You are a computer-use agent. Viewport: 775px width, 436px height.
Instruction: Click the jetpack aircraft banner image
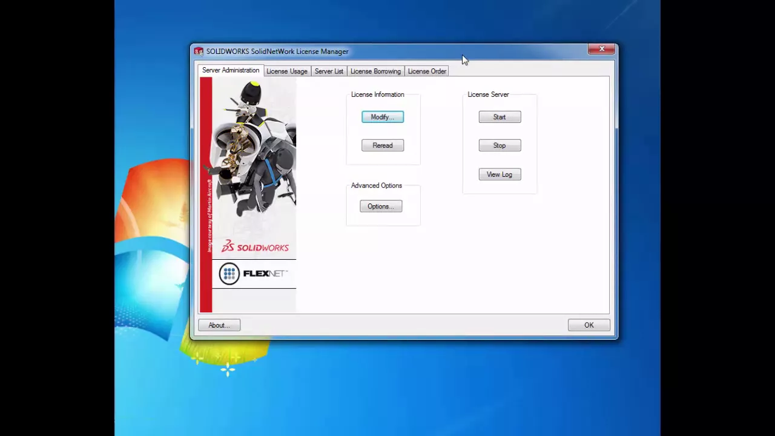pyautogui.click(x=254, y=150)
